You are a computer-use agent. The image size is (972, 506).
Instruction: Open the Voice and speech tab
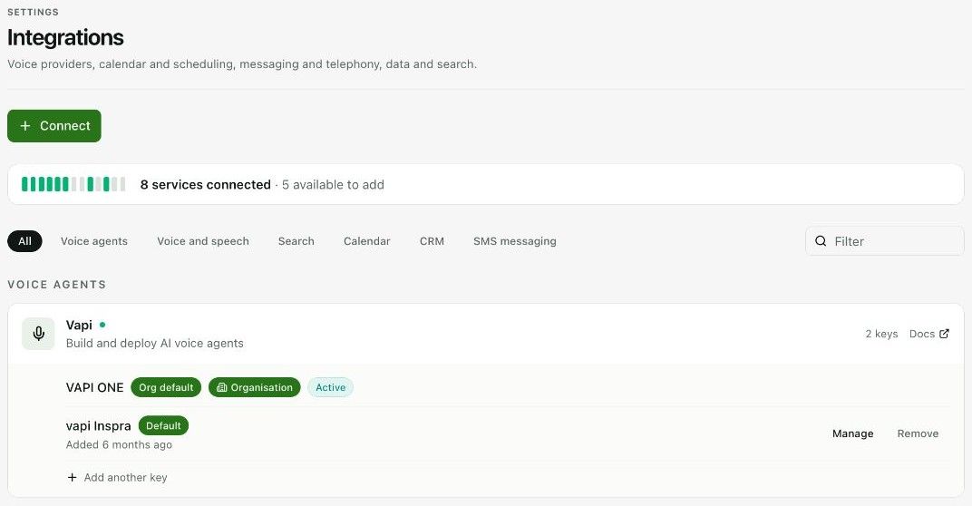coord(203,241)
